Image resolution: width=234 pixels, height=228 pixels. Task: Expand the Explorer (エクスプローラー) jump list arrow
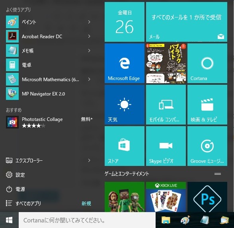pyautogui.click(x=89, y=160)
